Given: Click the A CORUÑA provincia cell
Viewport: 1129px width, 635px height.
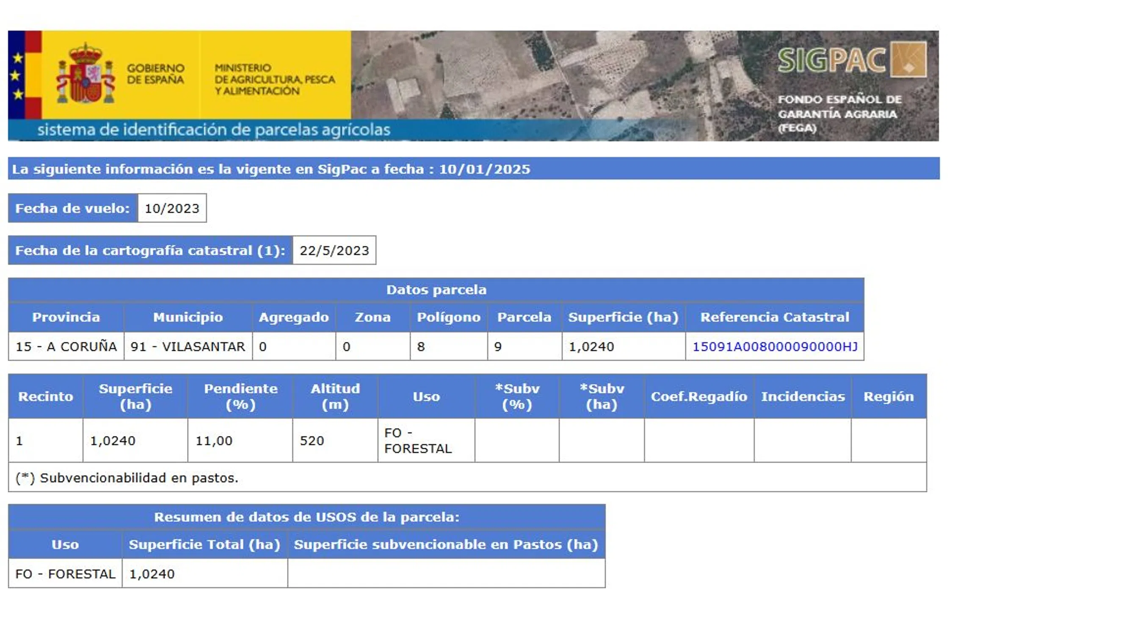Looking at the screenshot, I should coord(66,347).
